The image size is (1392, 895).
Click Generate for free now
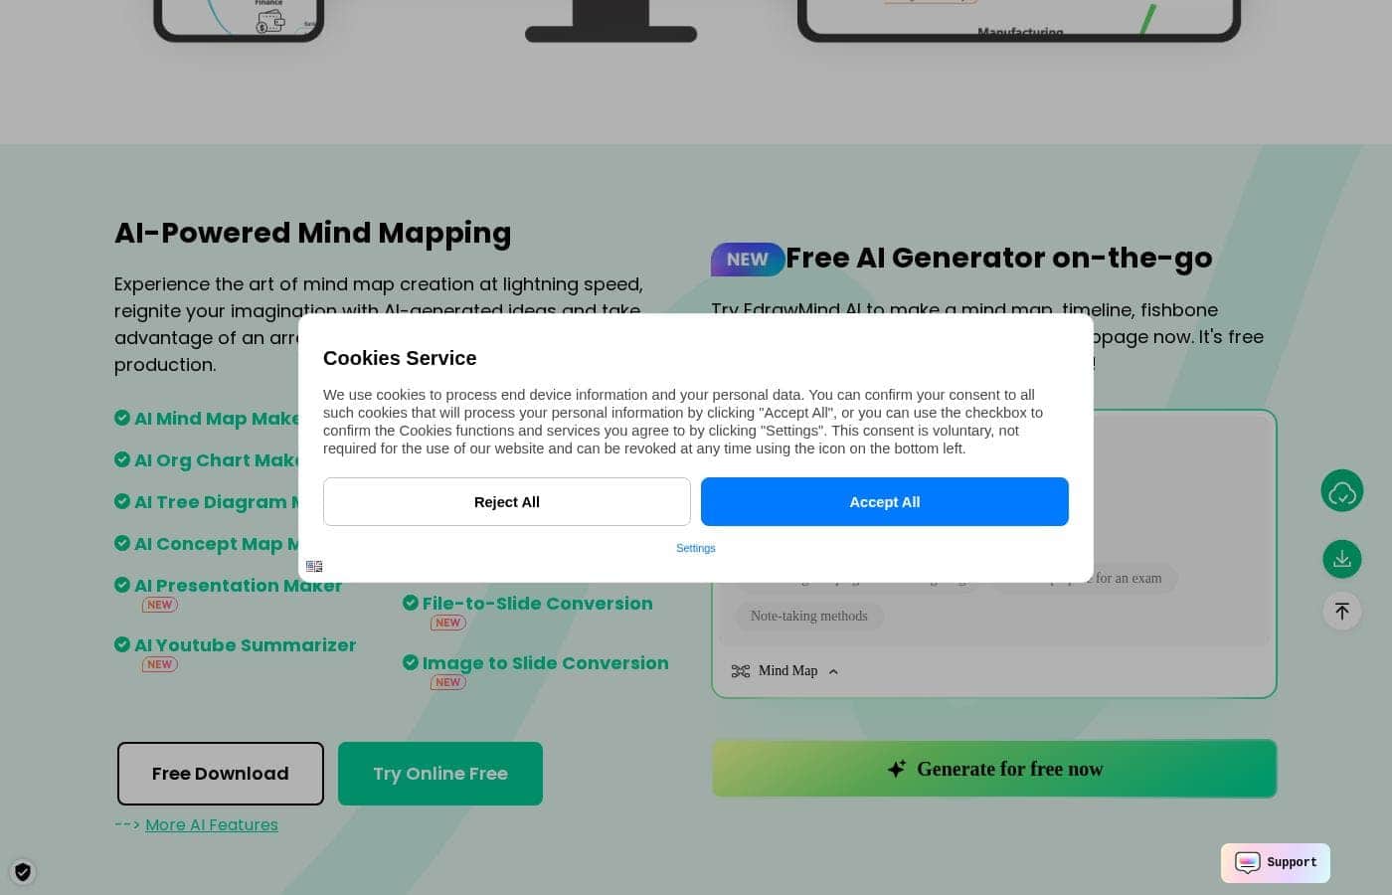(x=994, y=769)
